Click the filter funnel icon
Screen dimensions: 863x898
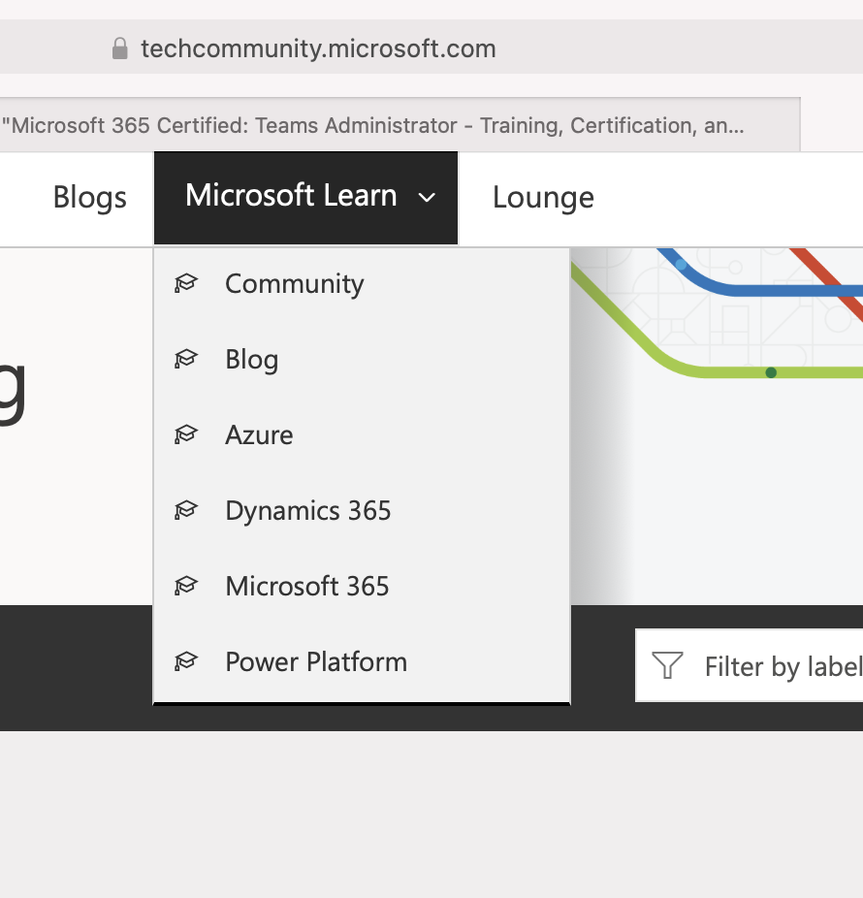coord(667,665)
